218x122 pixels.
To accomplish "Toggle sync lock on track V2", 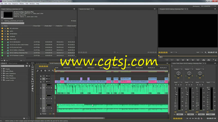I will [47, 79].
